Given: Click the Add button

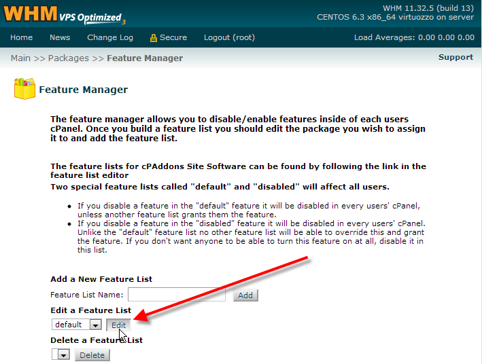Looking at the screenshot, I should [x=245, y=295].
